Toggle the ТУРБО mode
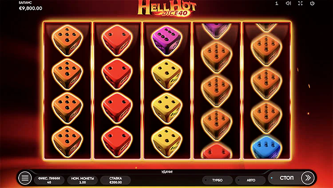This screenshot has width=333, height=188. point(217,180)
